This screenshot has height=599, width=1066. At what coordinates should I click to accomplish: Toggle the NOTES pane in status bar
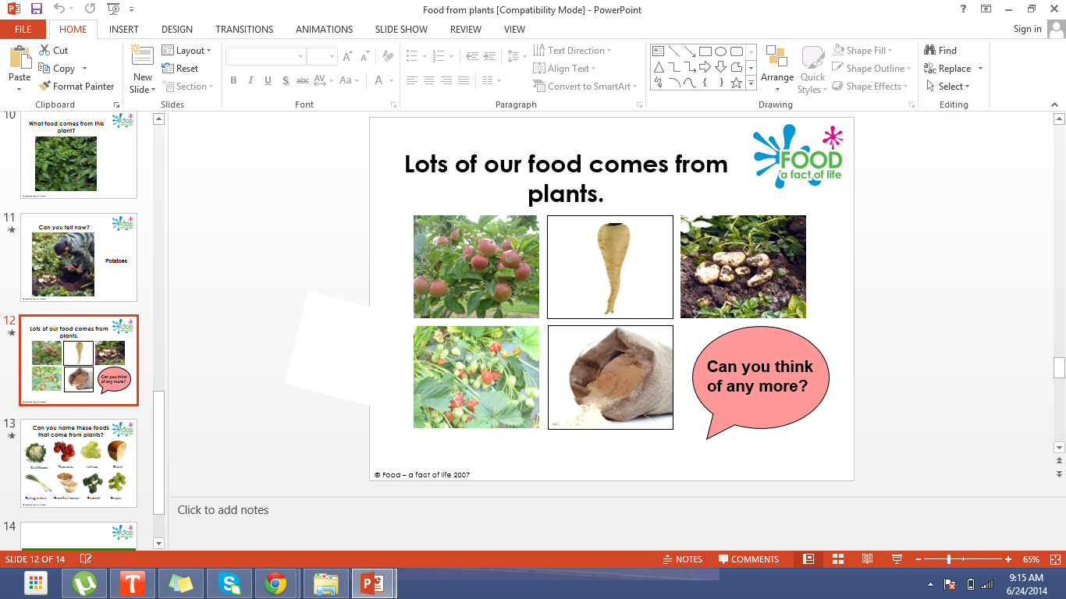coord(683,559)
